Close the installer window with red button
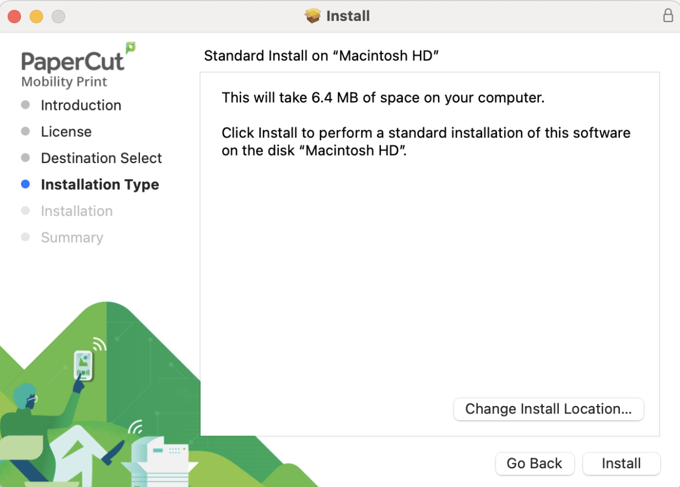 (x=15, y=16)
